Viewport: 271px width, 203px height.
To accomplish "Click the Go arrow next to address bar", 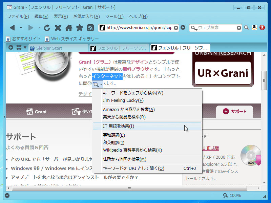I will tap(183, 27).
